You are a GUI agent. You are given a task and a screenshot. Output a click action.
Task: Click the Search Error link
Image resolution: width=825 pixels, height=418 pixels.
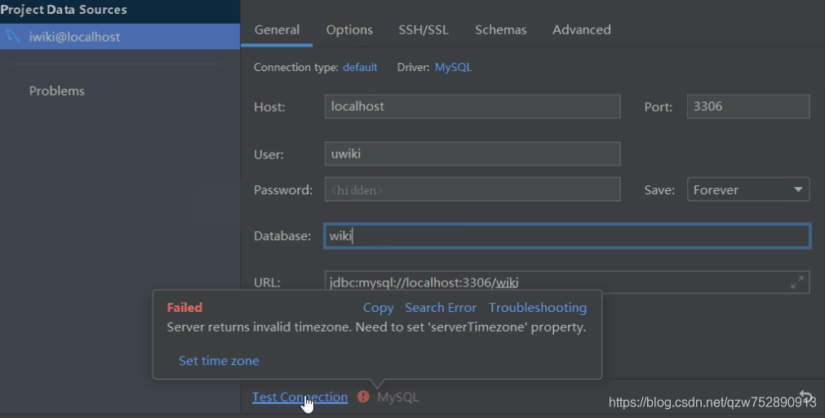pyautogui.click(x=441, y=308)
